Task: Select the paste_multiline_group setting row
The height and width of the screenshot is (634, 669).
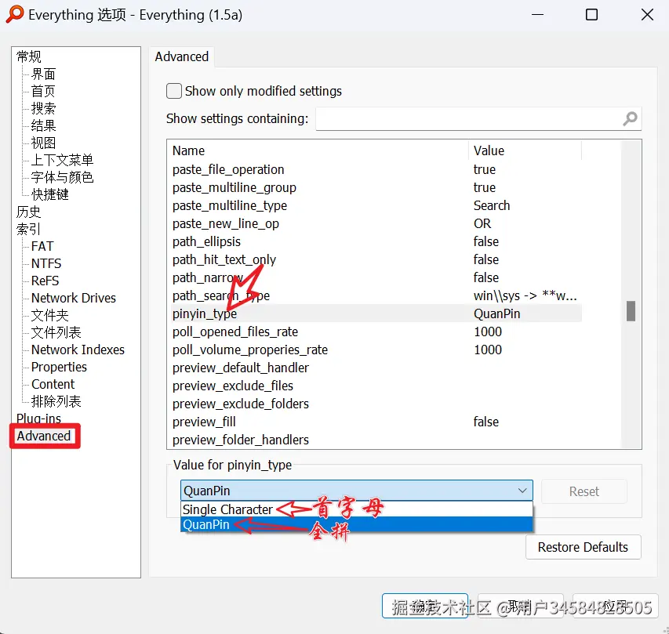Action: tap(376, 187)
